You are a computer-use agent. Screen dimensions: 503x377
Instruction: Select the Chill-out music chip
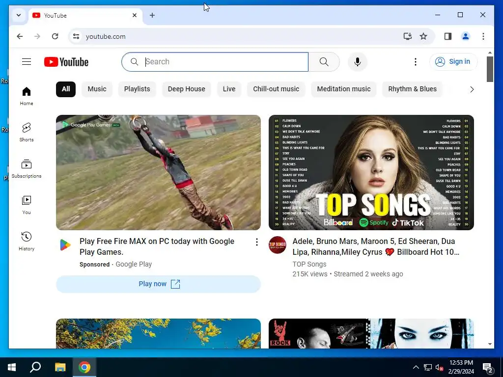[x=276, y=89]
